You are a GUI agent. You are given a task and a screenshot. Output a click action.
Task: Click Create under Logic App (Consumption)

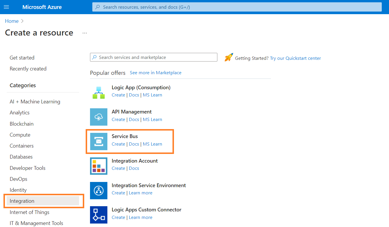tap(118, 95)
